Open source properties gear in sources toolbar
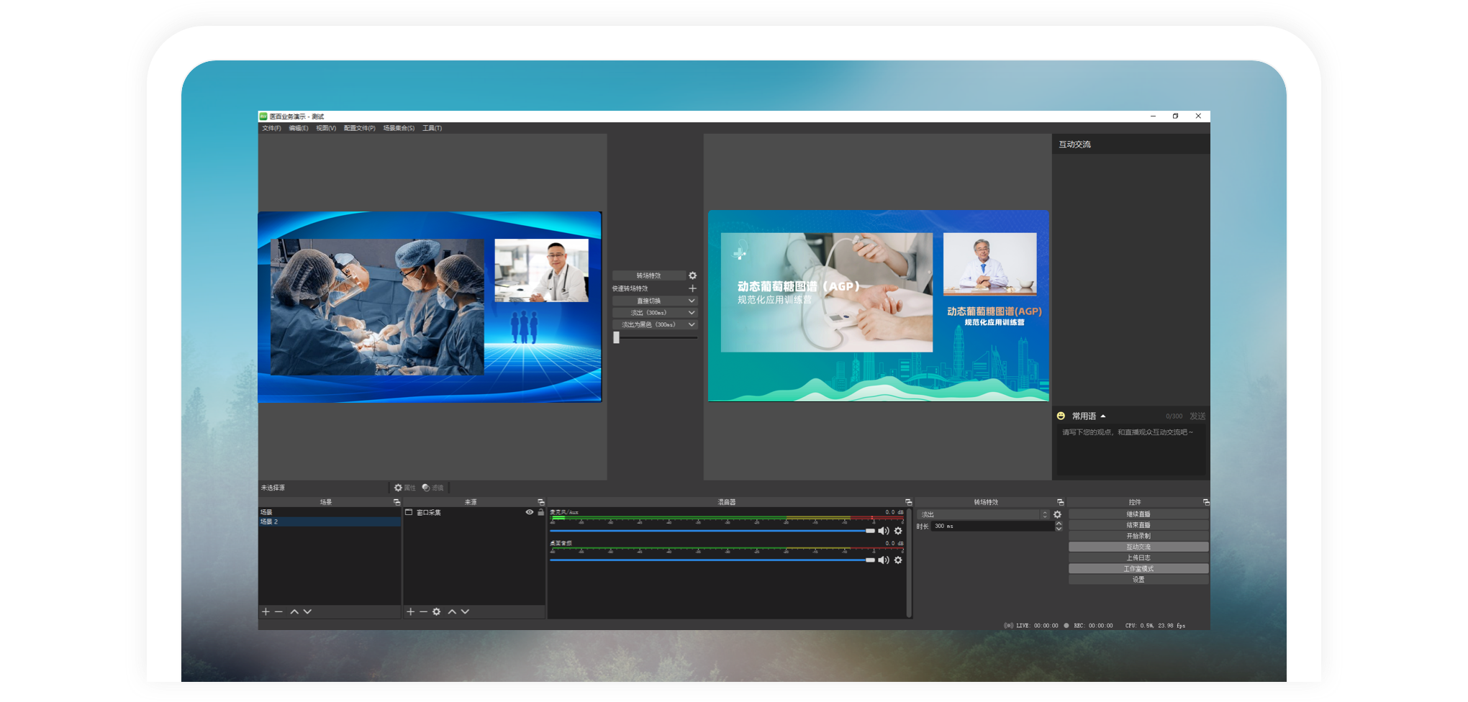The height and width of the screenshot is (702, 1468). pos(436,611)
